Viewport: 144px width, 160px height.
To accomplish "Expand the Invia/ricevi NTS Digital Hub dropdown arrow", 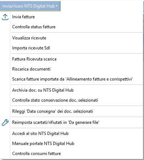I will pos(57,6).
